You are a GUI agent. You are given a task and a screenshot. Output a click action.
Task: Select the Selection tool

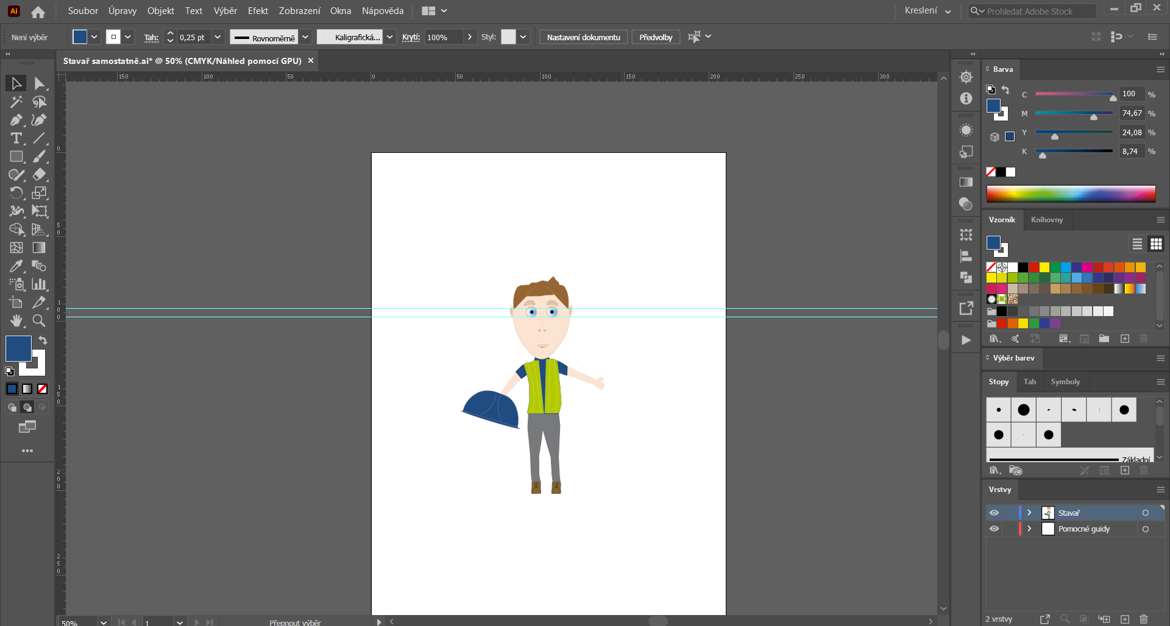click(x=16, y=83)
